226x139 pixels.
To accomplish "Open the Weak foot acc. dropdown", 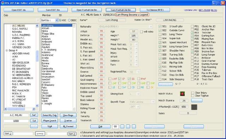I will (136, 44).
